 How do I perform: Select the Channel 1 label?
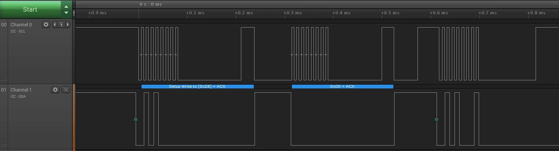coord(21,90)
